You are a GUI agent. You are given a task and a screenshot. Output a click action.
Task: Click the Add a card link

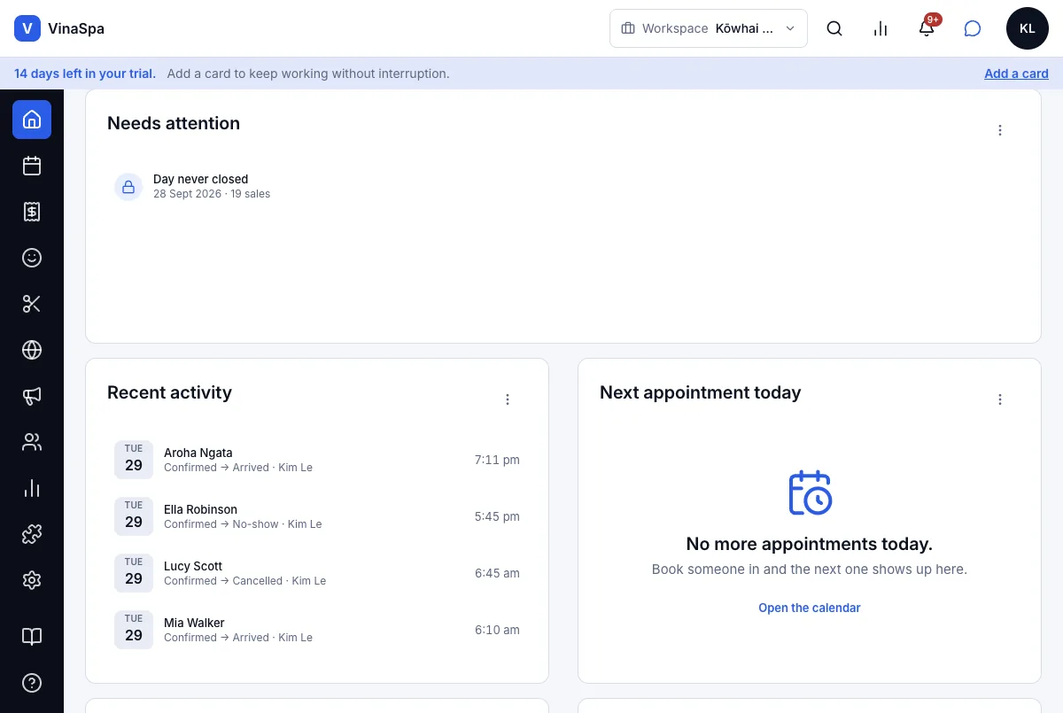(1016, 74)
